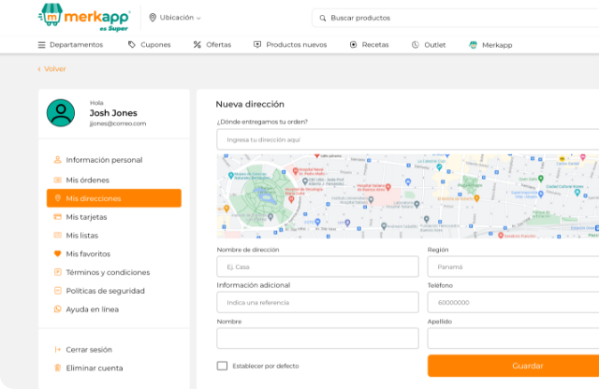The image size is (599, 389).
Task: Click the Políticas de seguridad icon
Action: 58,291
